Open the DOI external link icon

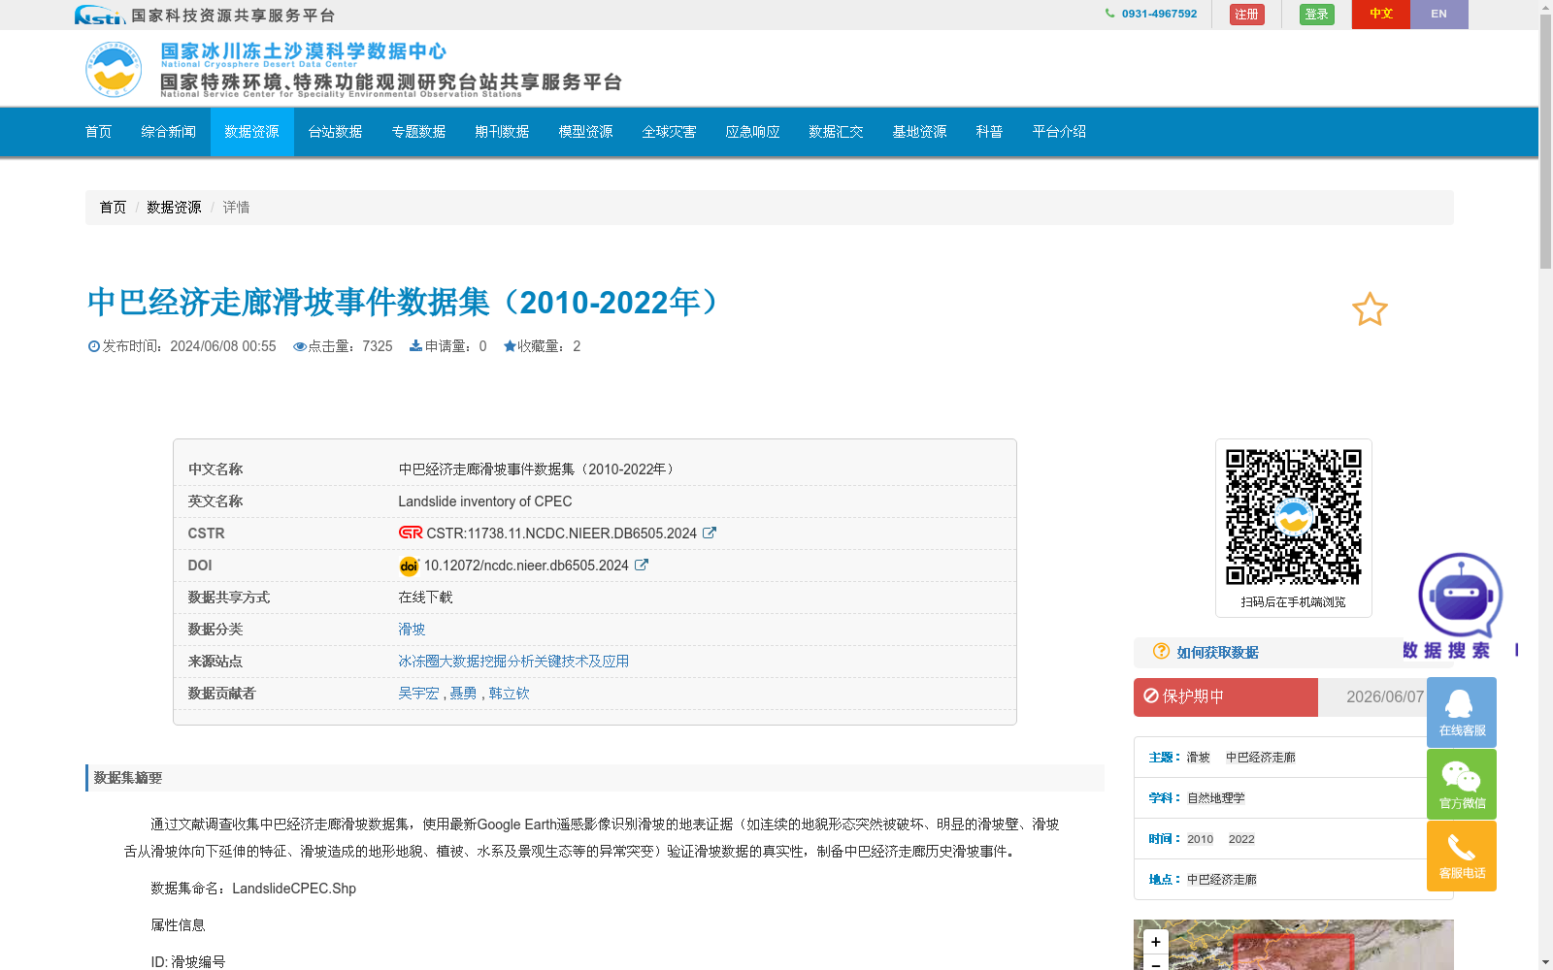click(x=642, y=565)
